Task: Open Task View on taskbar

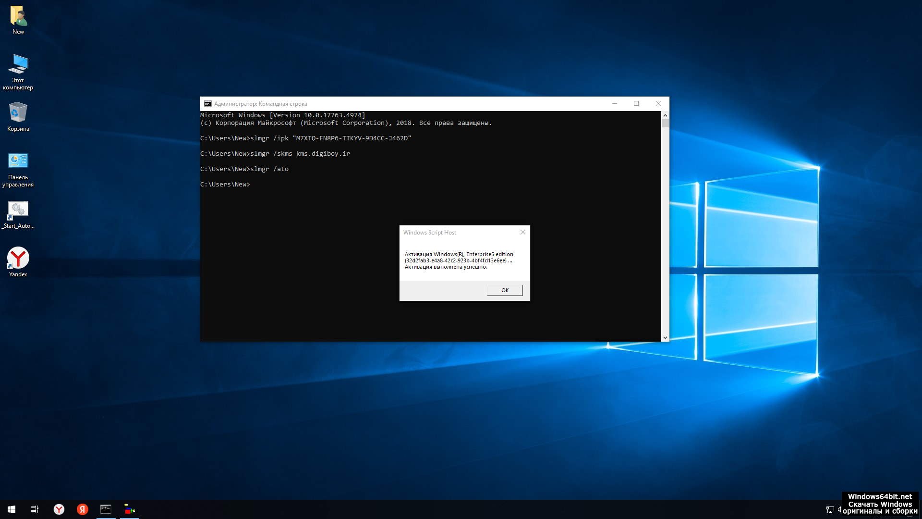Action: pyautogui.click(x=35, y=509)
